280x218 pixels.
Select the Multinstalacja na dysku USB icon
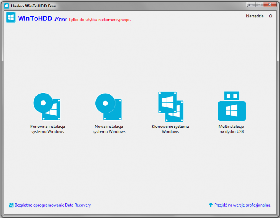232,106
